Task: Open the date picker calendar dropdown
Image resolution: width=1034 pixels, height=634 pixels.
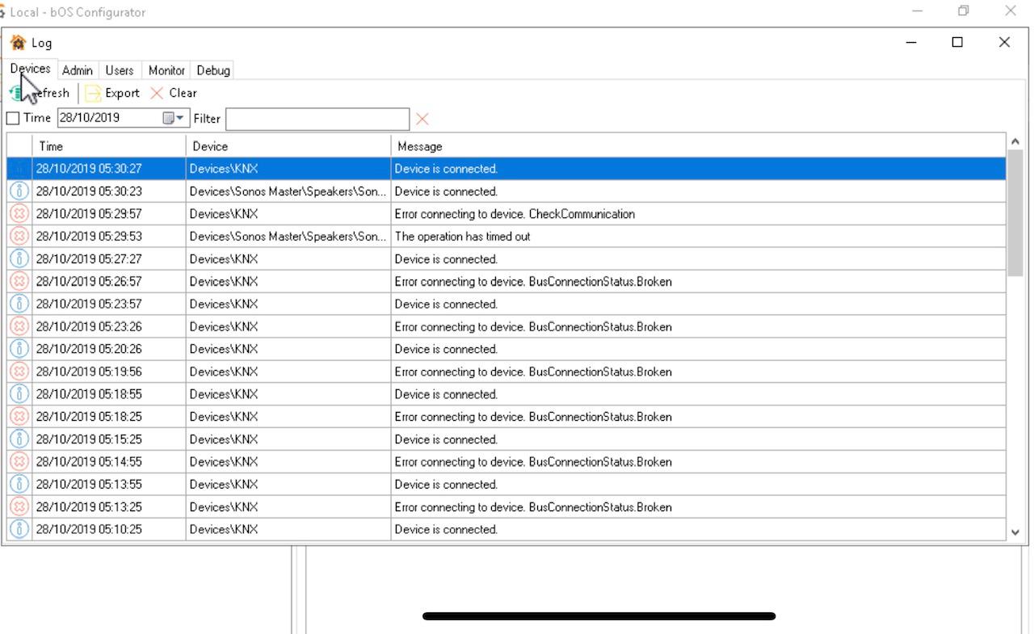Action: (174, 118)
